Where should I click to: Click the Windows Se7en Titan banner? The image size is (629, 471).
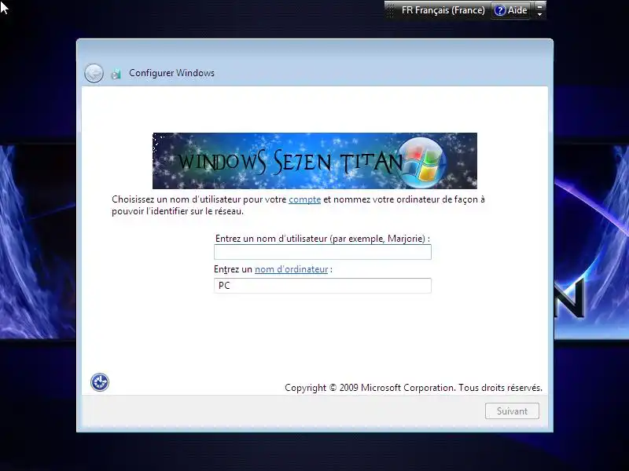click(314, 161)
